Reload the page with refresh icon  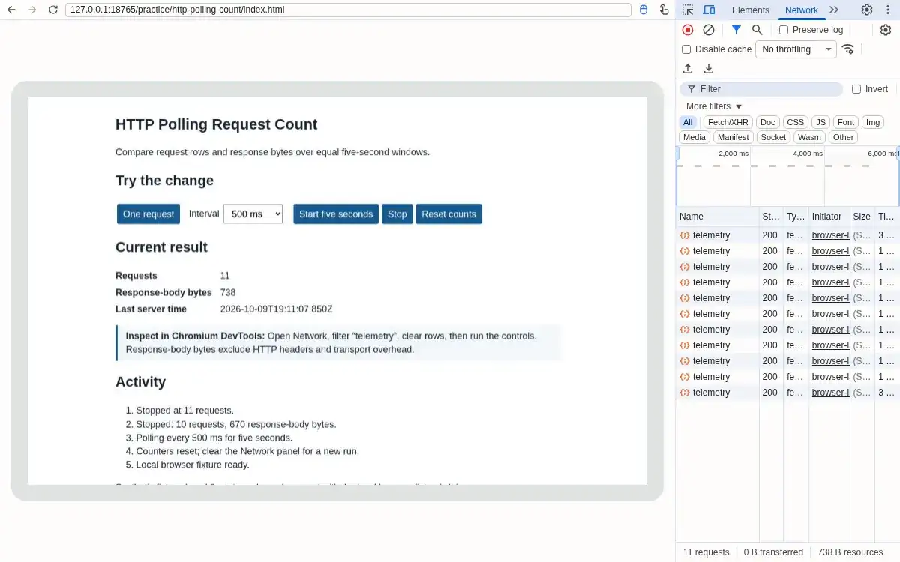click(x=52, y=10)
